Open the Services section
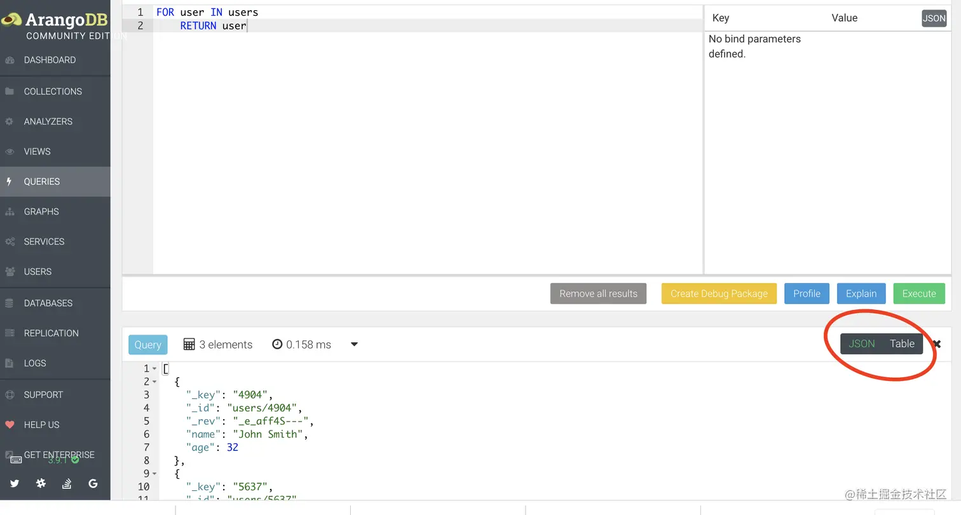Viewport: 961px width, 515px height. pyautogui.click(x=55, y=241)
